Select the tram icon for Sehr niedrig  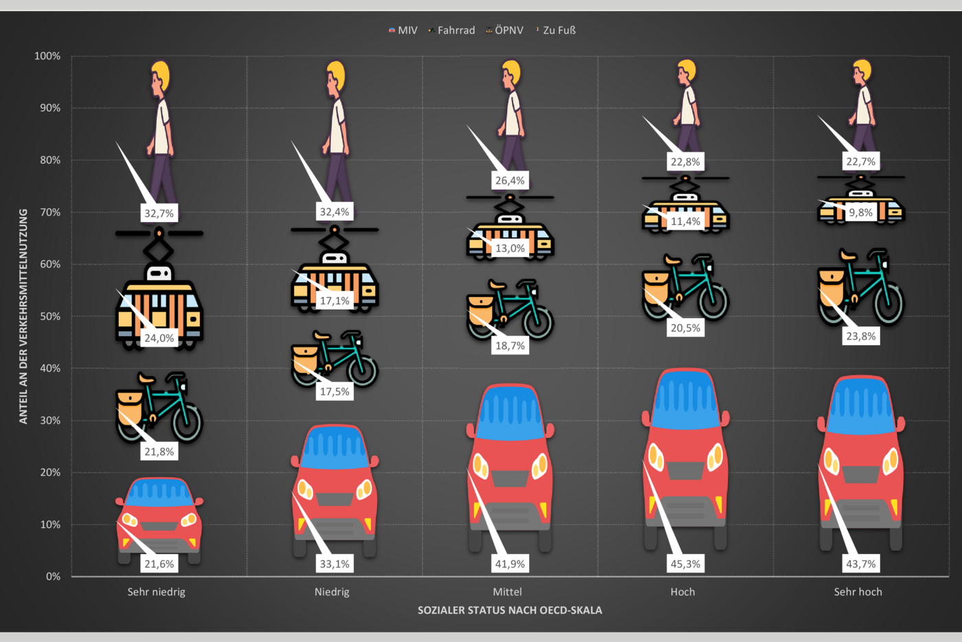tap(159, 289)
